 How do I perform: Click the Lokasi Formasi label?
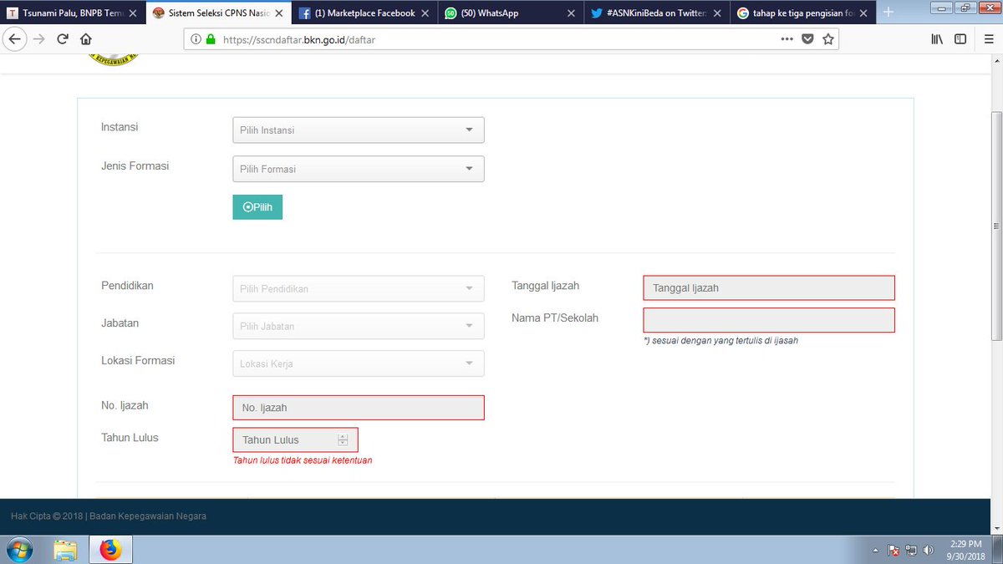tap(138, 361)
